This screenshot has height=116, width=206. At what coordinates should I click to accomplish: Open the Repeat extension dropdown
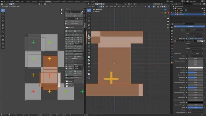tap(194, 49)
